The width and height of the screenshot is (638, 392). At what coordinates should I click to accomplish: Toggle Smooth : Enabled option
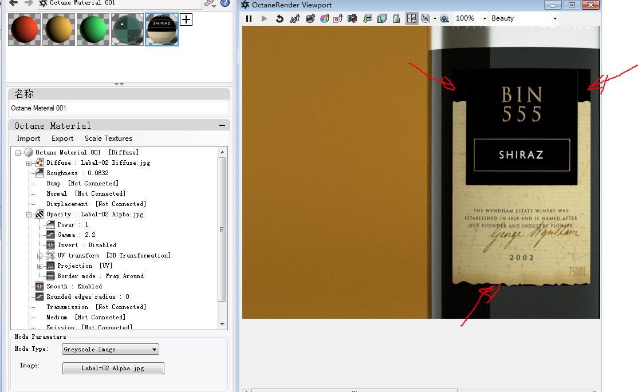coord(74,286)
